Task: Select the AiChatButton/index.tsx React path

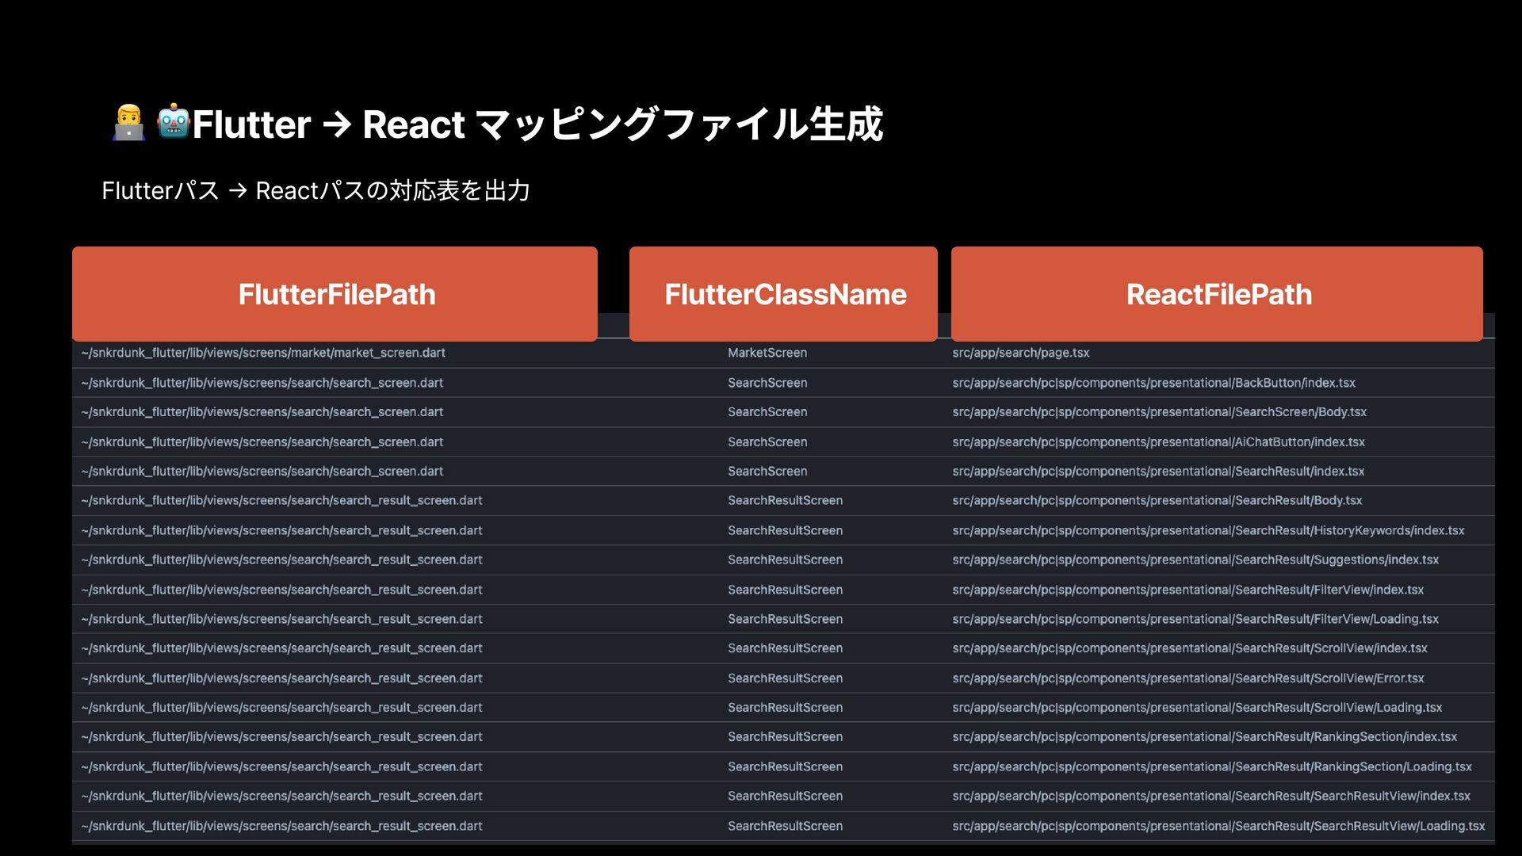Action: coord(1159,442)
